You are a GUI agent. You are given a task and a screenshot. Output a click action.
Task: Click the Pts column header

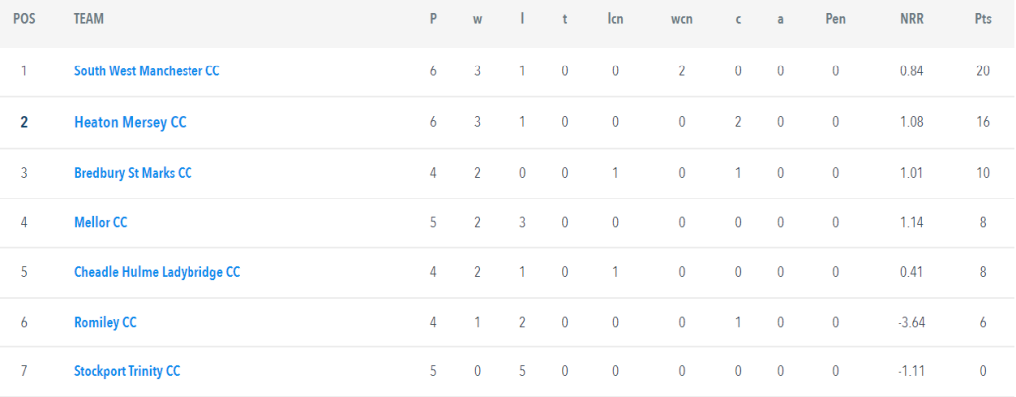(x=983, y=19)
